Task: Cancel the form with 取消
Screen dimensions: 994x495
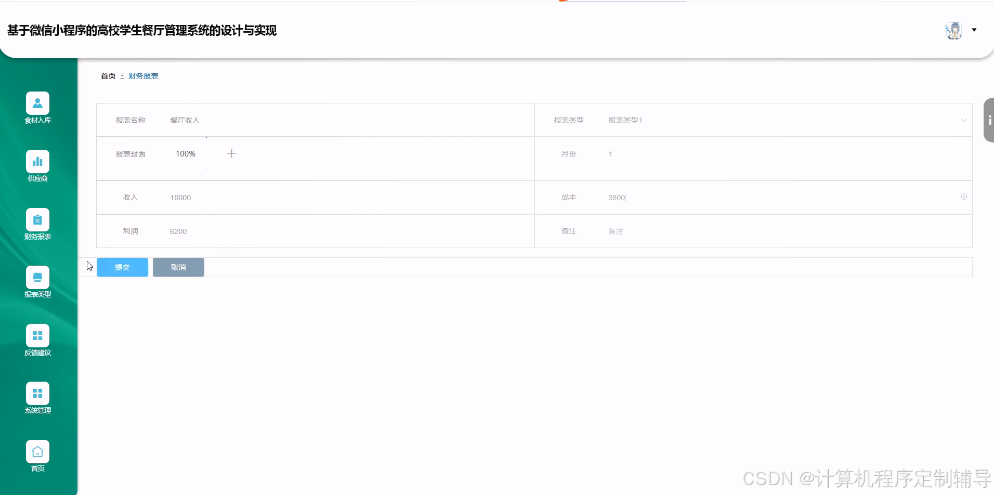Action: point(178,267)
